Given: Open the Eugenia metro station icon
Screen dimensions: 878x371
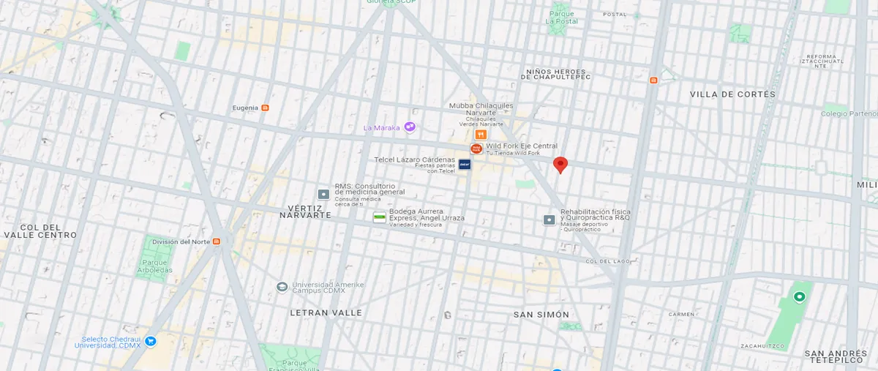Looking at the screenshot, I should [265, 108].
